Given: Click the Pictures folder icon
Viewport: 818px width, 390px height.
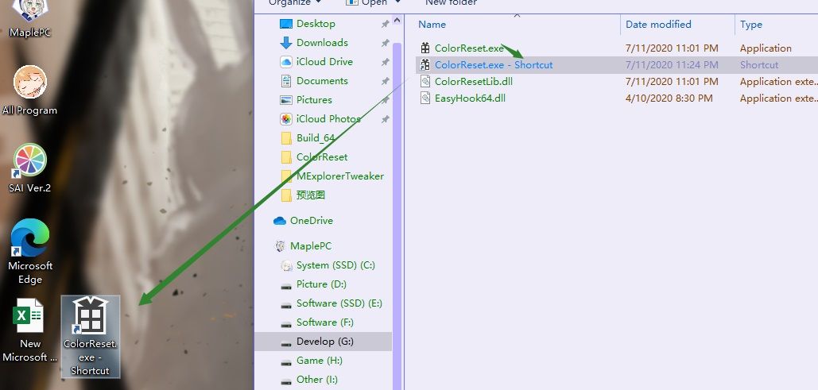Looking at the screenshot, I should click(286, 100).
